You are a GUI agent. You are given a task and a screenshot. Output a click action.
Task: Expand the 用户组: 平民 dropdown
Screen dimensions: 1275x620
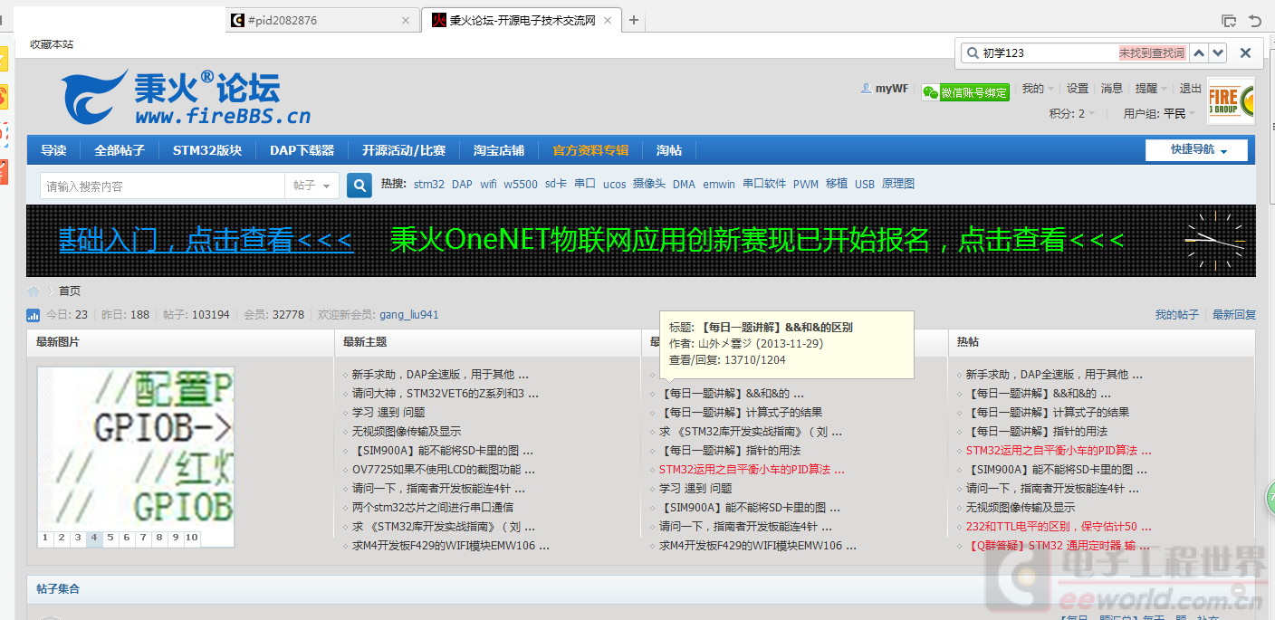click(1160, 113)
